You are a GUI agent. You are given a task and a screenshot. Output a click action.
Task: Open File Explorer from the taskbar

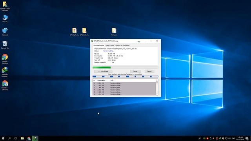click(x=22, y=138)
